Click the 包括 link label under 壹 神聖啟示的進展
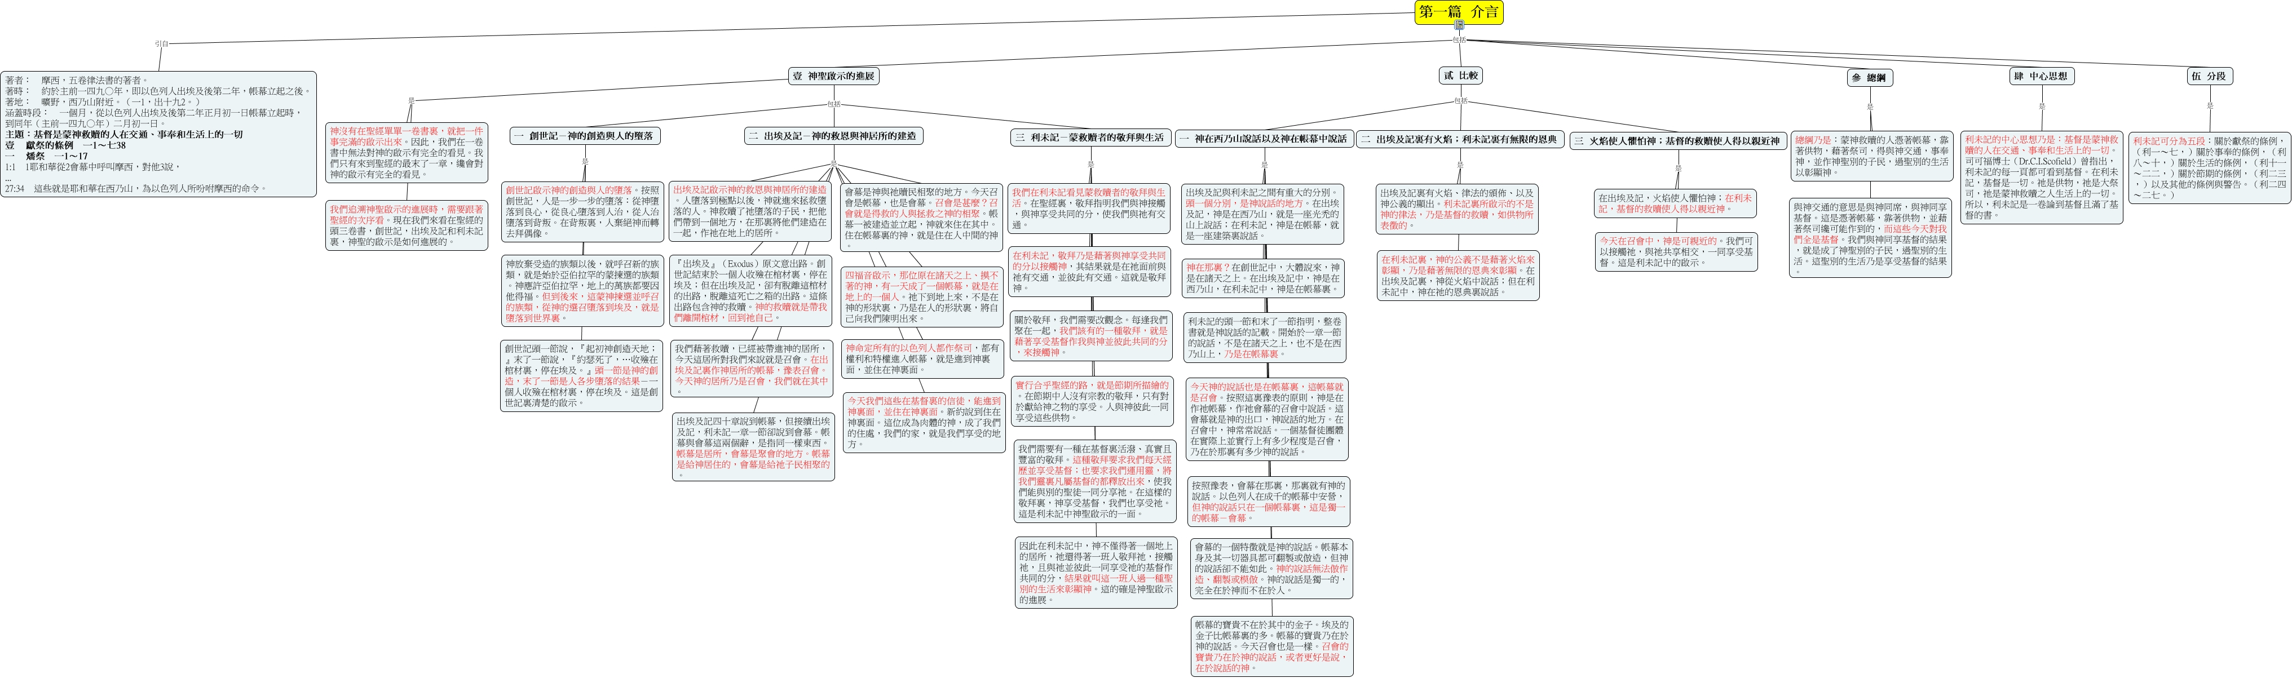The height and width of the screenshot is (678, 2292). tap(833, 104)
